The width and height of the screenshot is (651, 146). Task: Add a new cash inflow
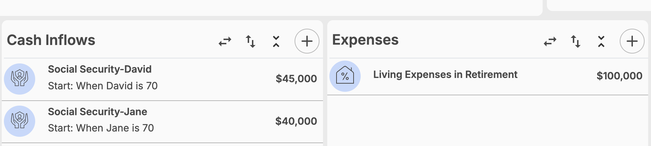pyautogui.click(x=307, y=41)
